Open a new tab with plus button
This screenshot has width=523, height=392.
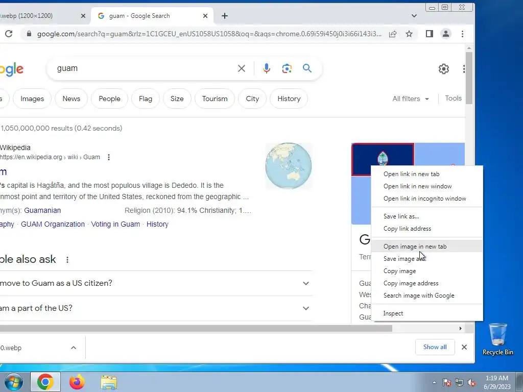[x=225, y=16]
